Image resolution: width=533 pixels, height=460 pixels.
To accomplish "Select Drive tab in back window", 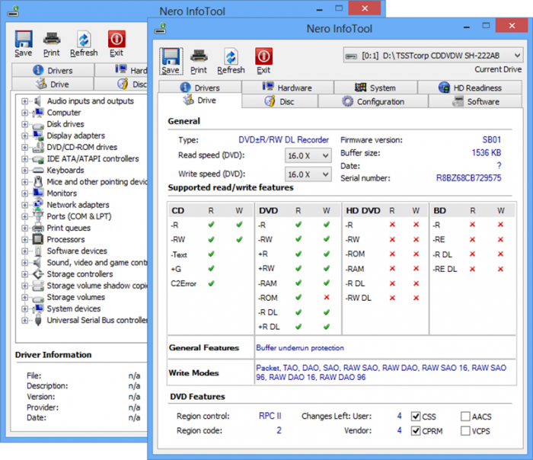I will pos(53,84).
